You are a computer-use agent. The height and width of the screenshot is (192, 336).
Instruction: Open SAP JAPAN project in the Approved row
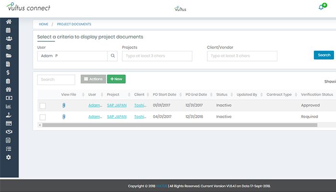[117, 105]
